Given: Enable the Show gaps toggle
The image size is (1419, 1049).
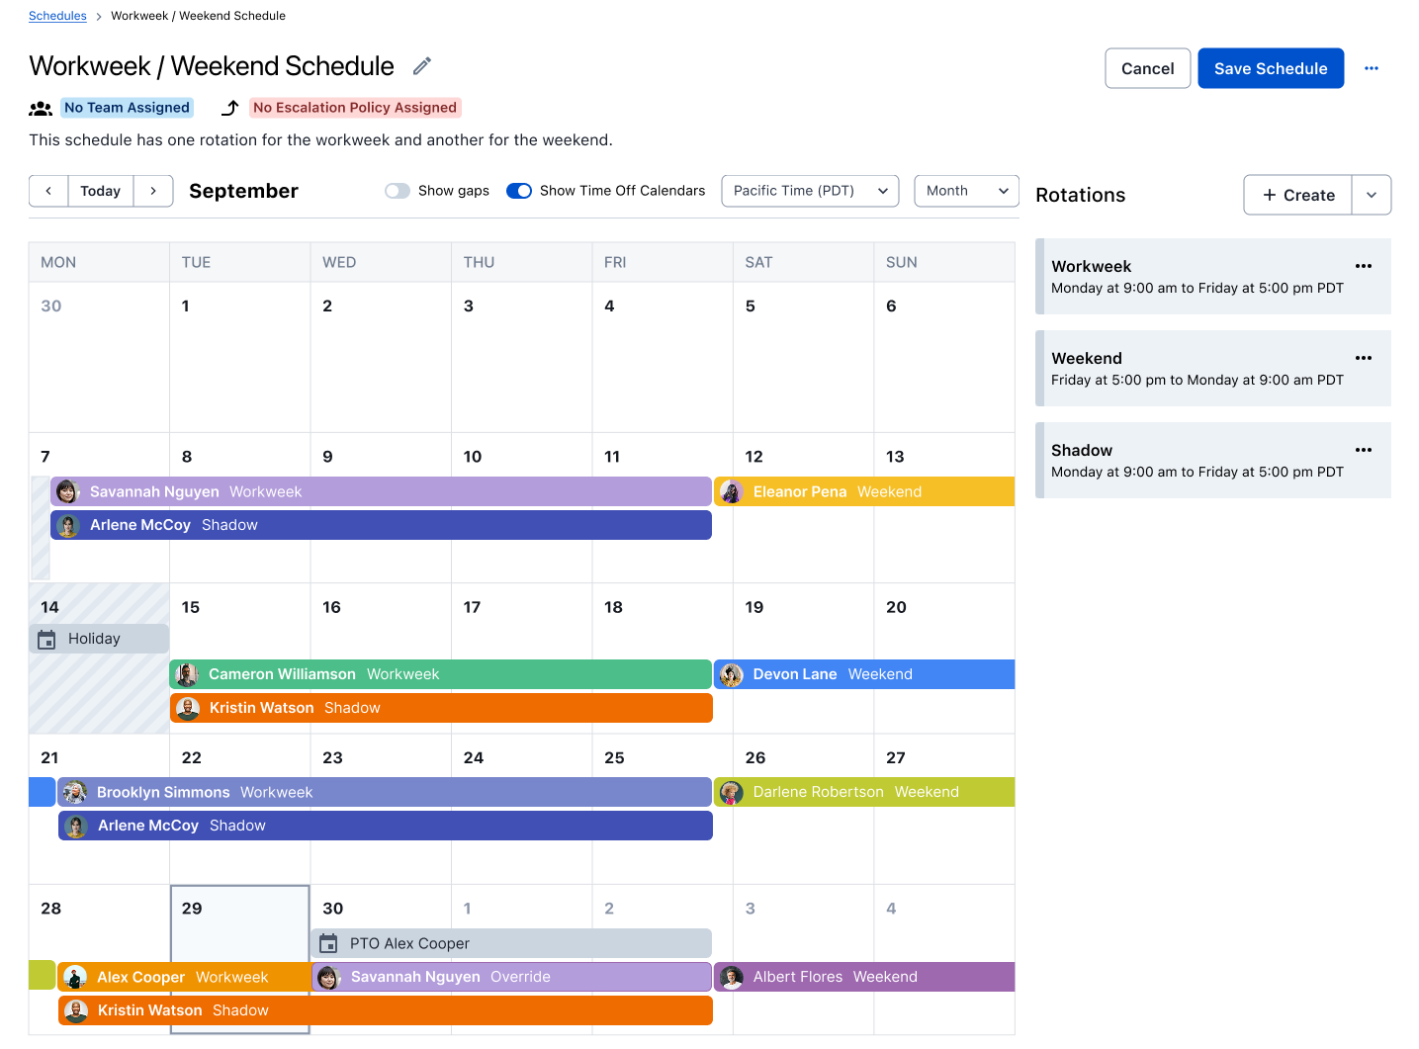Looking at the screenshot, I should click(398, 191).
